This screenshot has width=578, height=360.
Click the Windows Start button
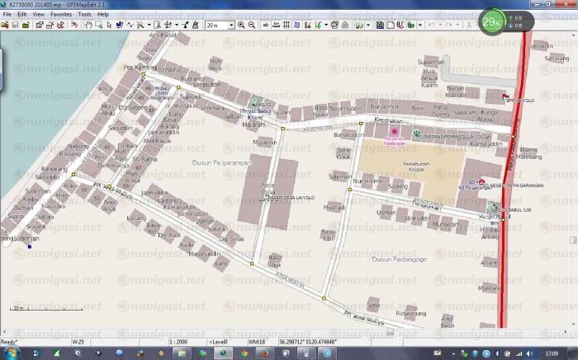[x=12, y=352]
